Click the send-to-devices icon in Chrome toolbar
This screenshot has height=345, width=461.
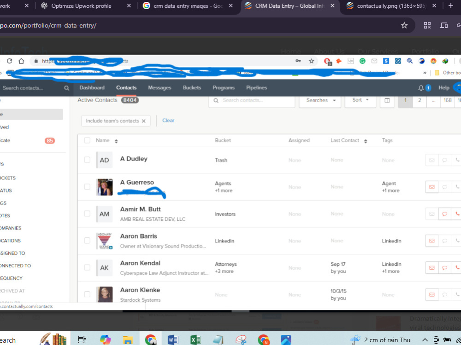click(x=444, y=25)
